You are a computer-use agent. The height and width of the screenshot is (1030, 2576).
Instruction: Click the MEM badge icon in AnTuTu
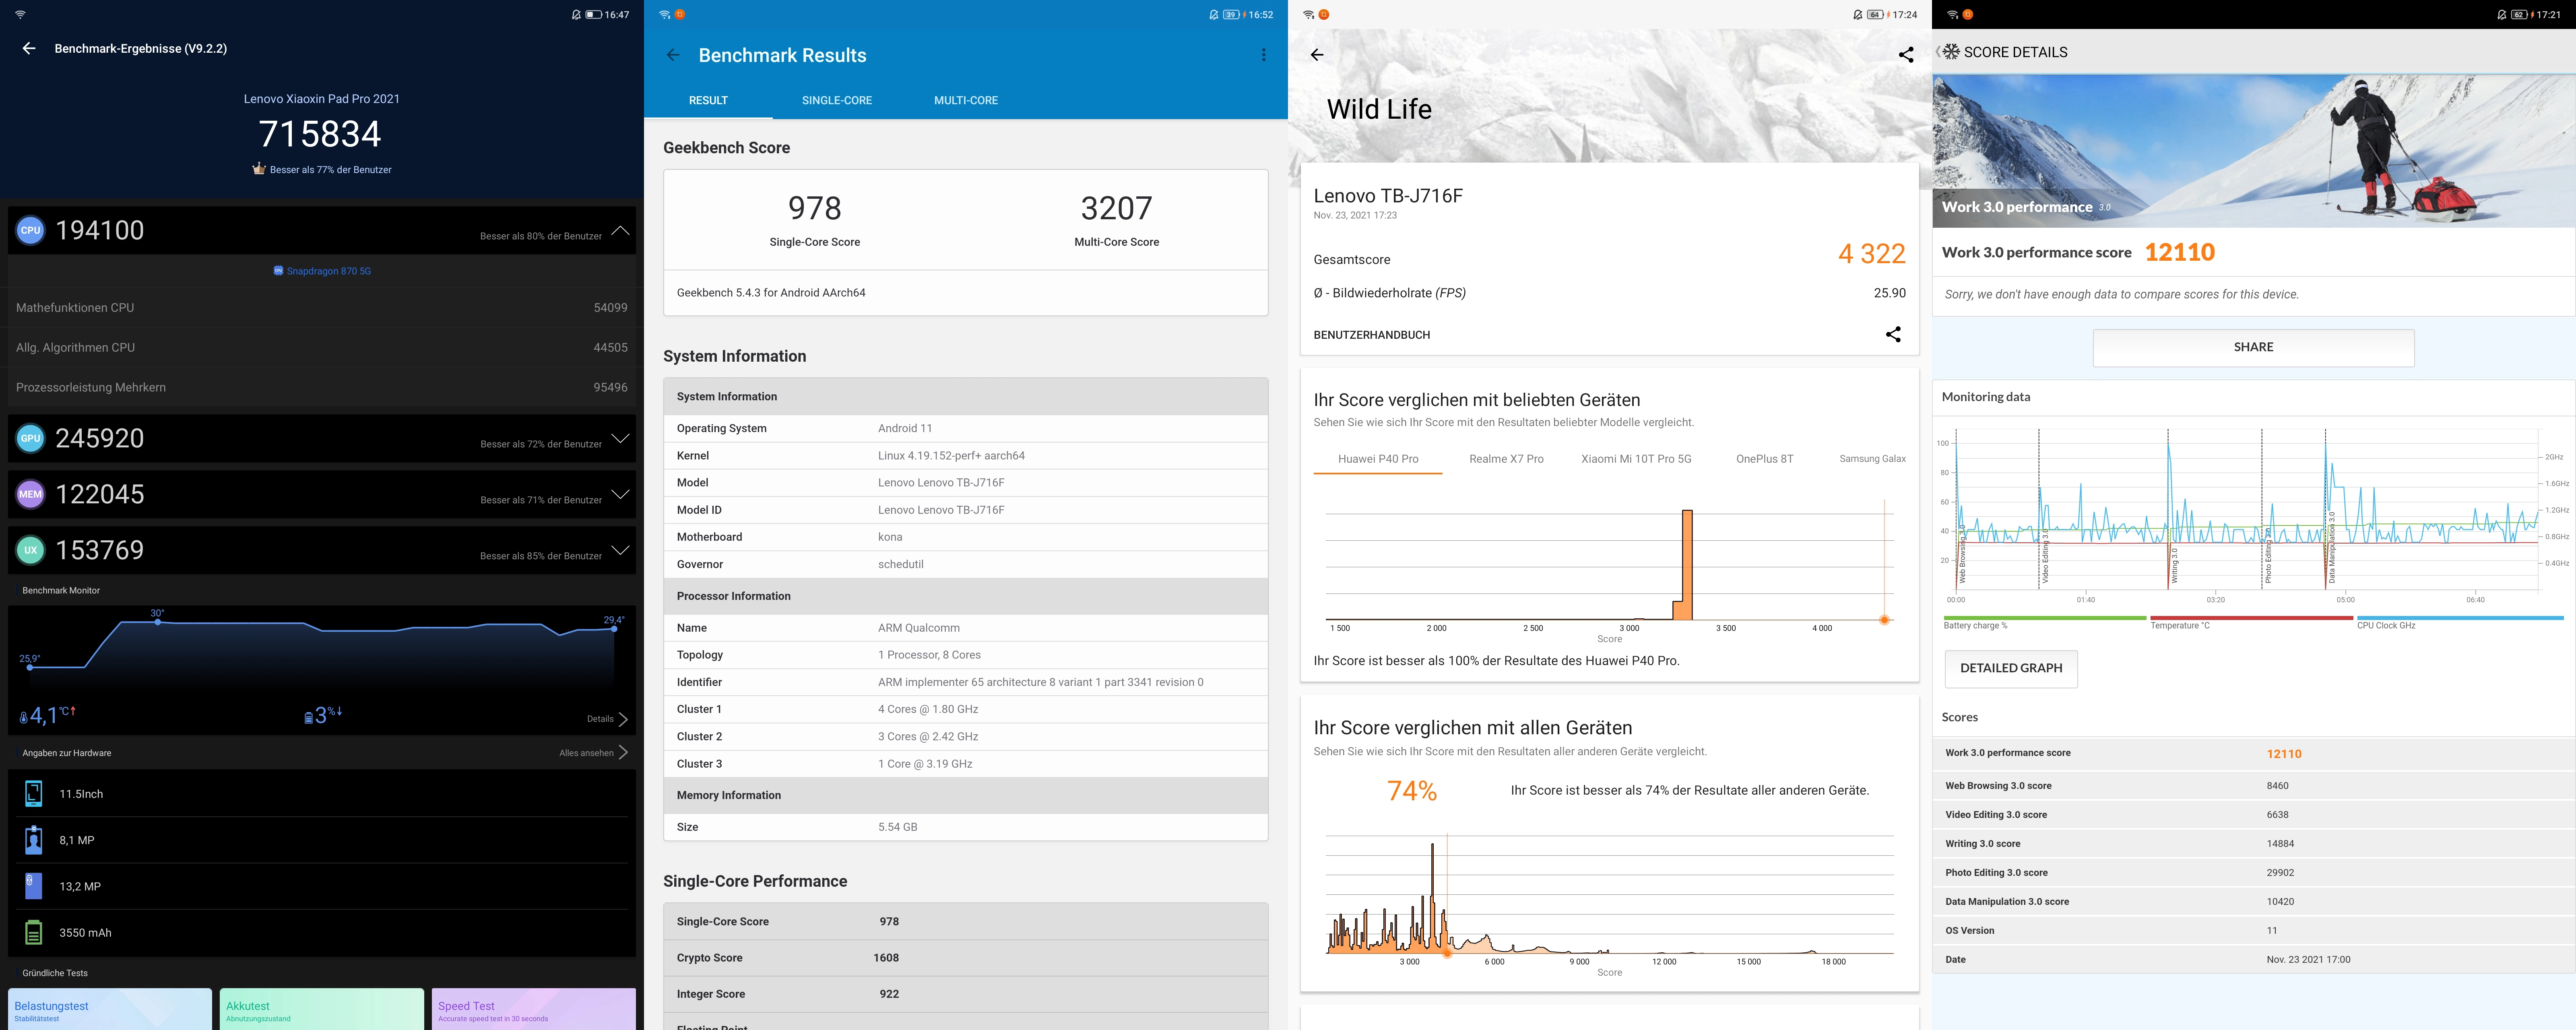(x=31, y=494)
